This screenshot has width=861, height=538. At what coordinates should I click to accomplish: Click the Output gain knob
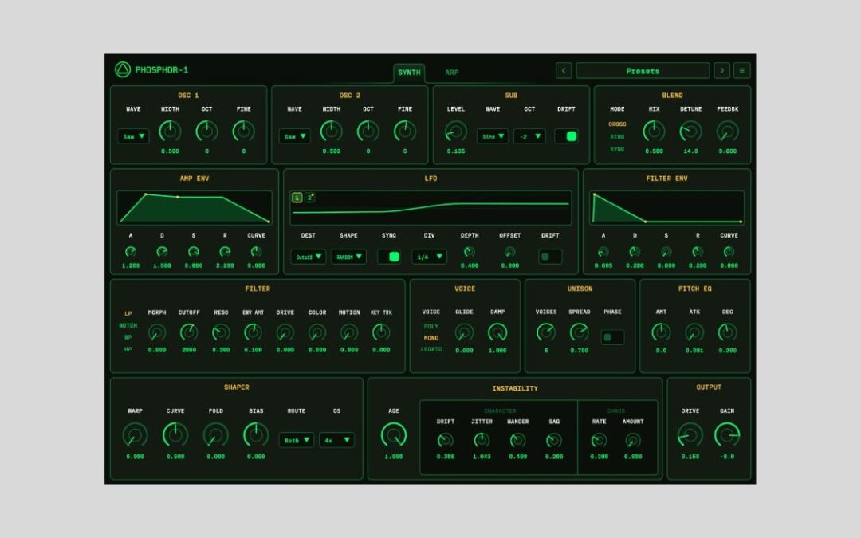[x=727, y=435]
